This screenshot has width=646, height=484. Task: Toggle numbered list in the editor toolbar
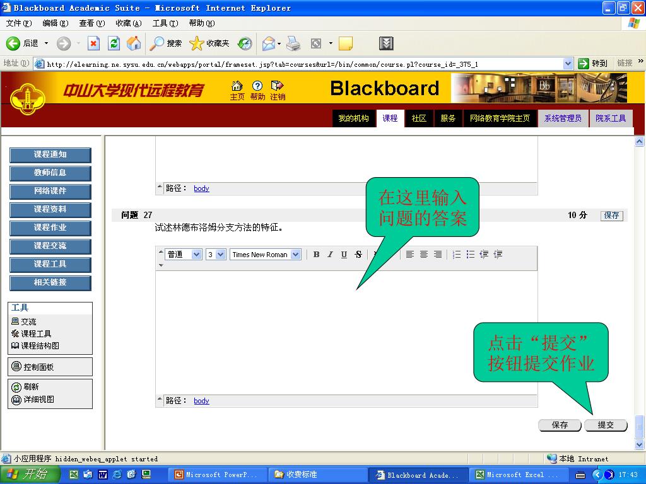pos(457,255)
